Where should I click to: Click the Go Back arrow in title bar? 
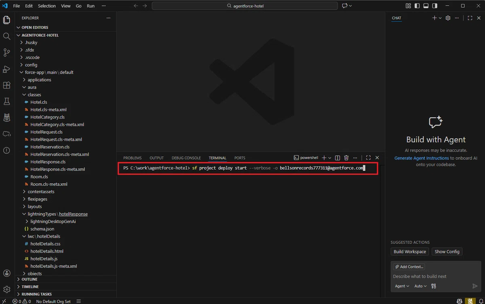point(136,6)
